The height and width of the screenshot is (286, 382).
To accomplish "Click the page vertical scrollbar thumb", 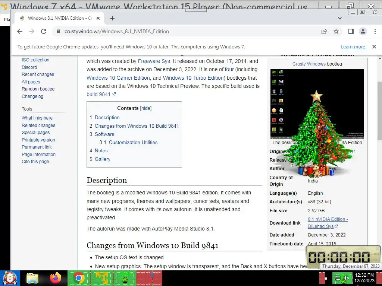I will [x=379, y=111].
